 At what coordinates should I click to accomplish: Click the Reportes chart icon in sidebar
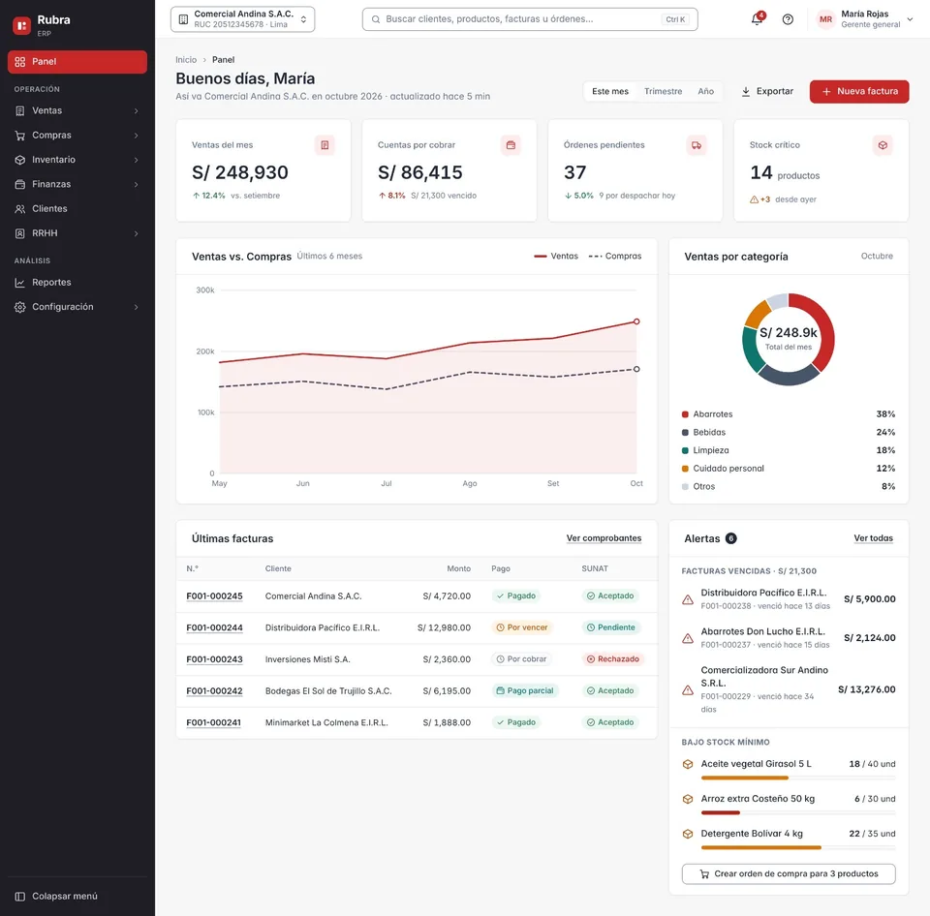click(x=20, y=282)
